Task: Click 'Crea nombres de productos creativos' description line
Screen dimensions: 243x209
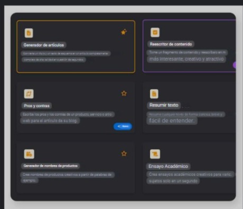Action: coord(68,175)
